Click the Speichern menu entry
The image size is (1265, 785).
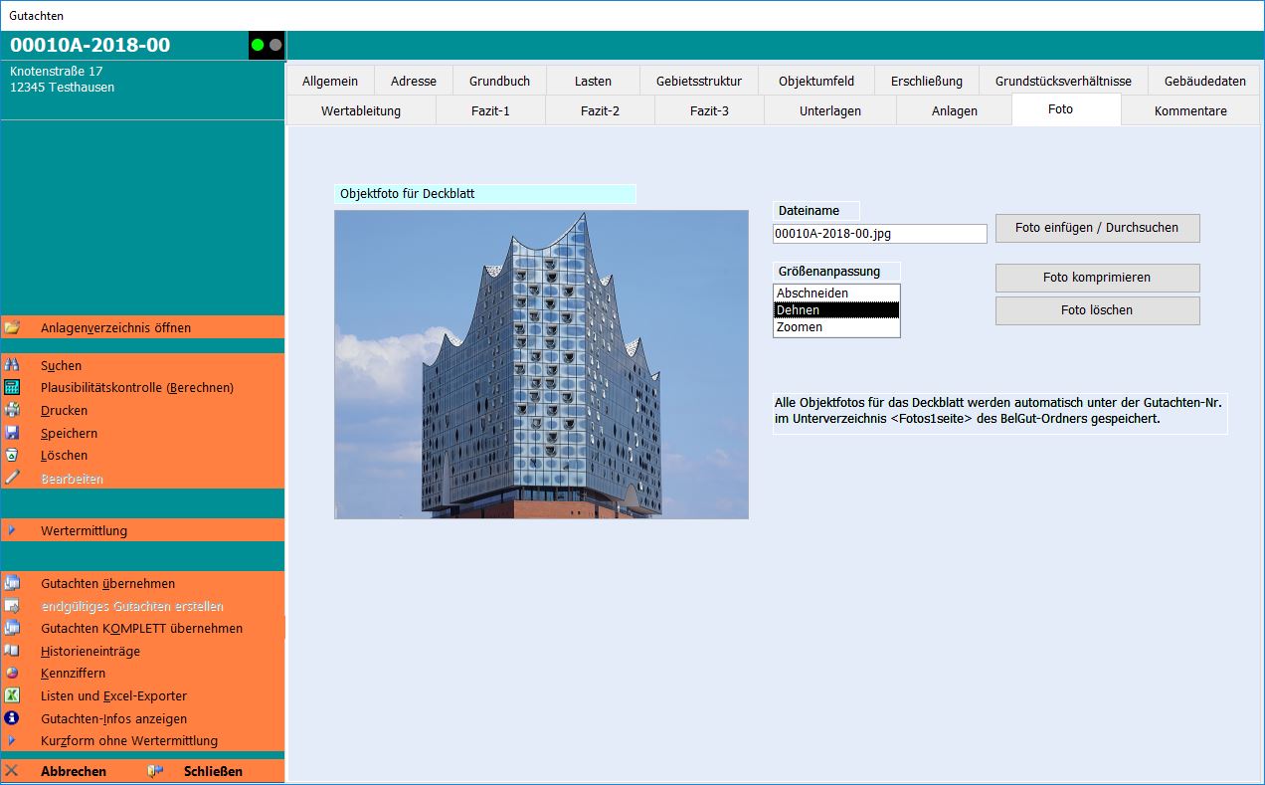point(69,433)
